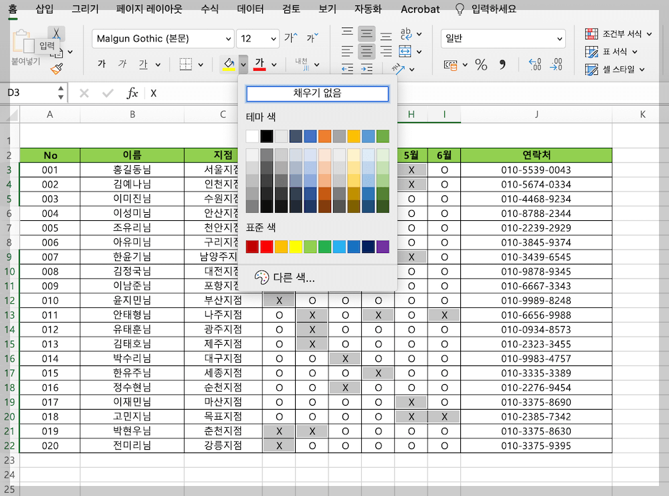Open the 일반 number format dropdown

(559, 39)
